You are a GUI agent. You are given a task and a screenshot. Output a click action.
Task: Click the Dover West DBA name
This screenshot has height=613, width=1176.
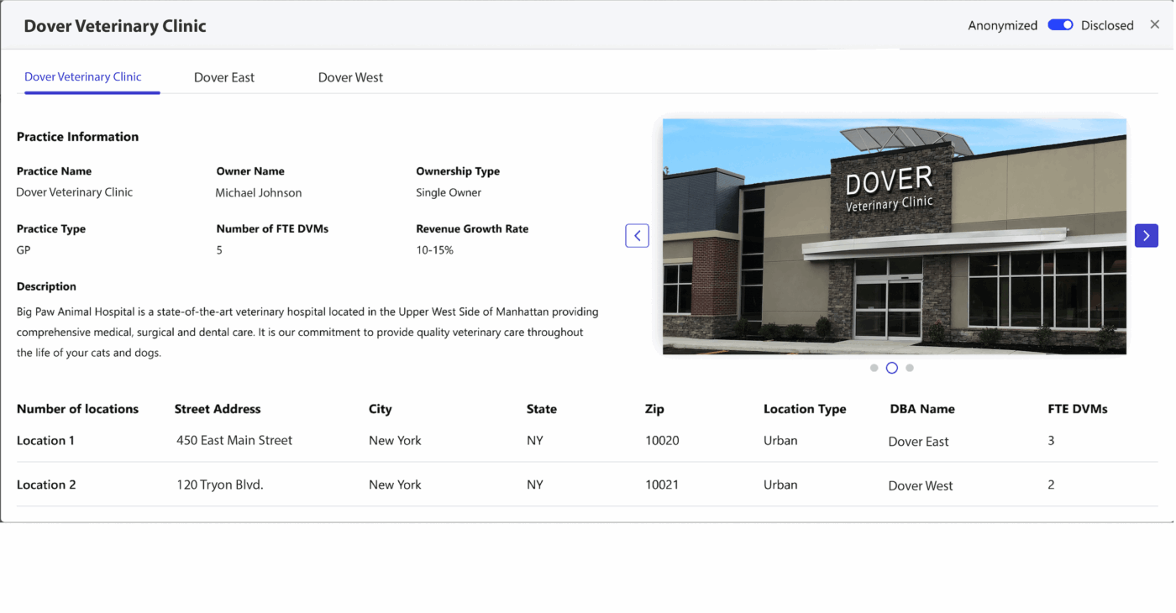point(921,485)
